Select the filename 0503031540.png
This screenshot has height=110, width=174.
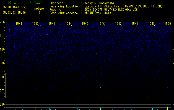[x=14, y=7]
